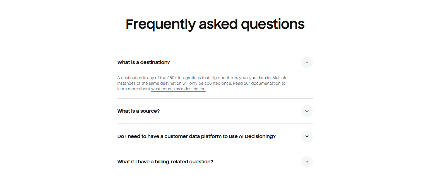Screen dimensions: 430x187
Task: Click the chevron icon on the billing question row
Action: 307,162
